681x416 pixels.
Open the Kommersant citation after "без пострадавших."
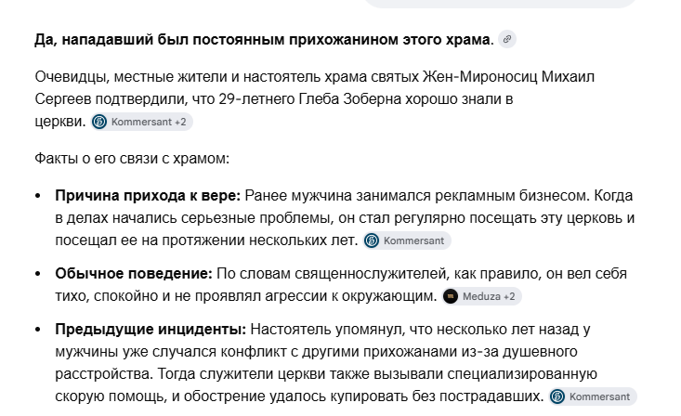593,396
